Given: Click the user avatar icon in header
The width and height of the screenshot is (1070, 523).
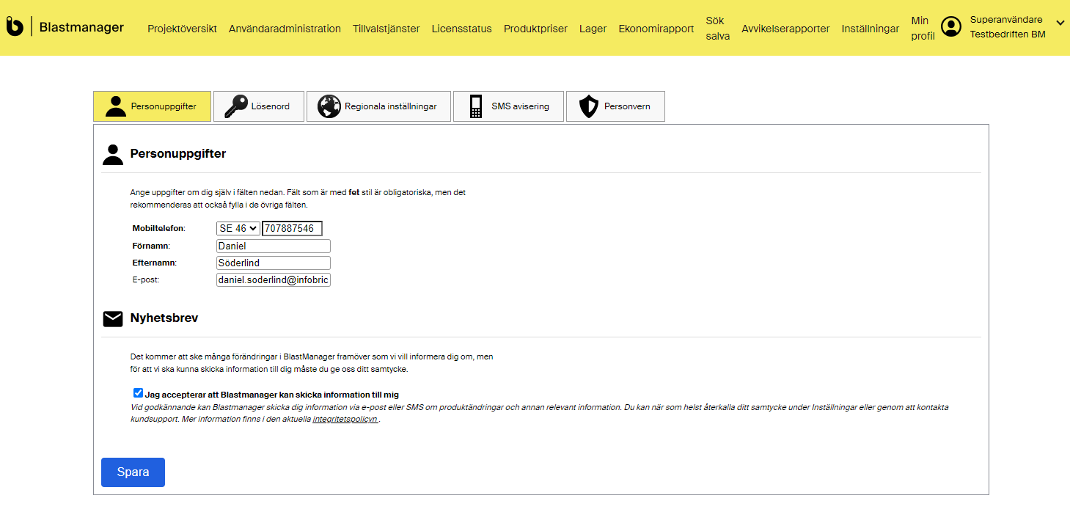Looking at the screenshot, I should click(x=951, y=27).
